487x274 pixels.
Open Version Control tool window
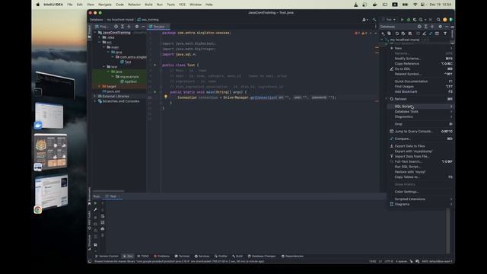point(107,256)
